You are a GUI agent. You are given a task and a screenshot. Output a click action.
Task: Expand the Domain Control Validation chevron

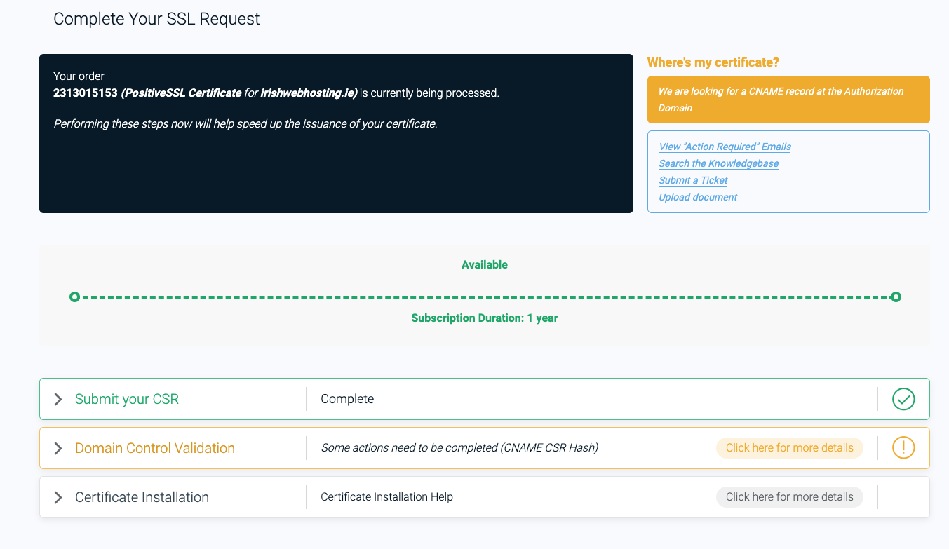click(58, 449)
